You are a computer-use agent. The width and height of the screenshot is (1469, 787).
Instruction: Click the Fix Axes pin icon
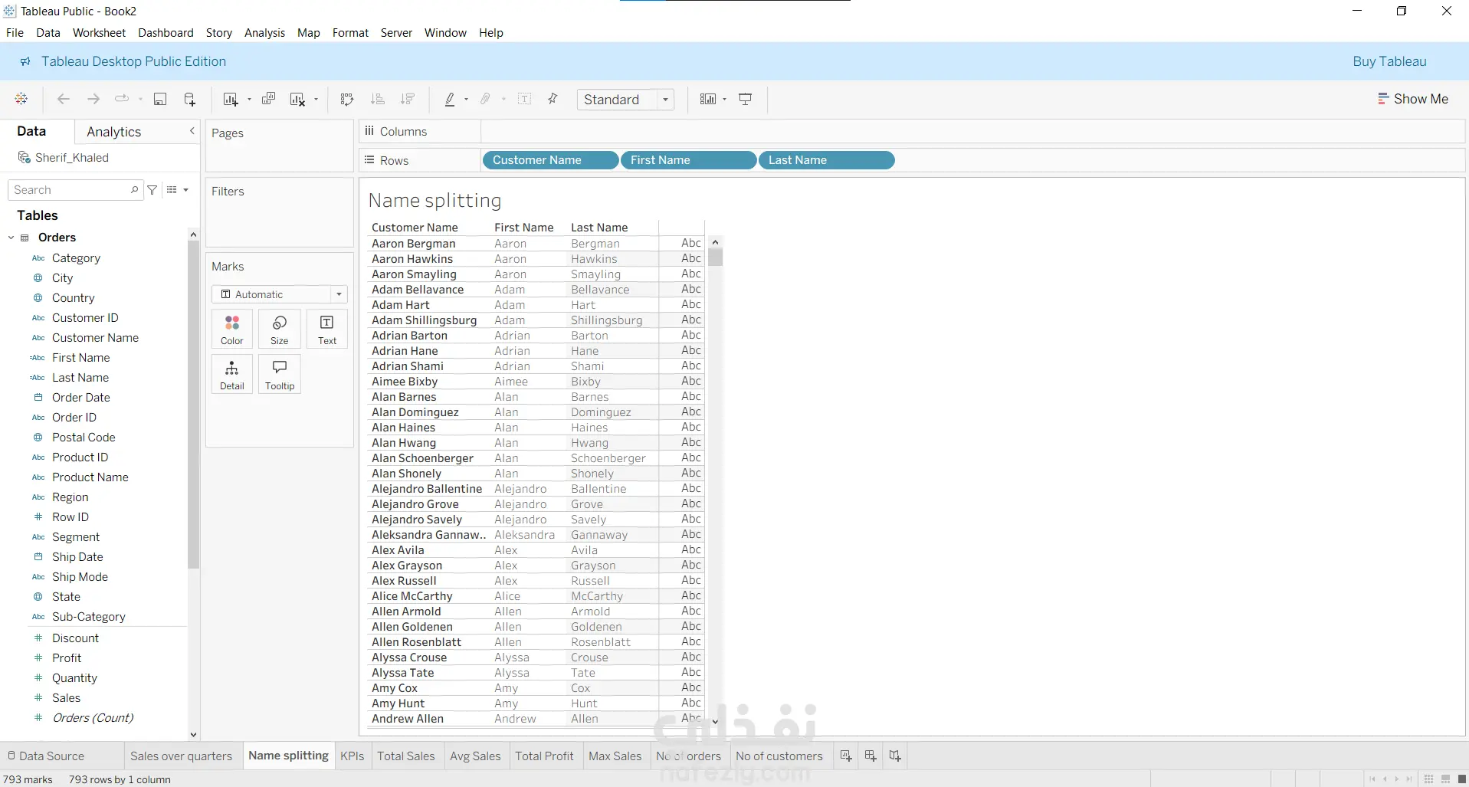553,99
